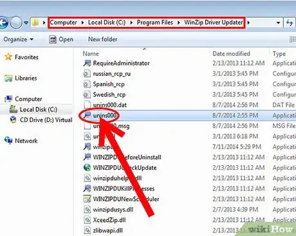
Task: Select Local Disk (C:) breadcrumb segment
Action: click(x=107, y=23)
